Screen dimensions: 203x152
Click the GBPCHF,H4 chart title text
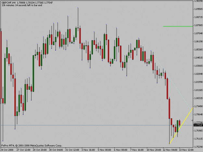tap(9, 3)
